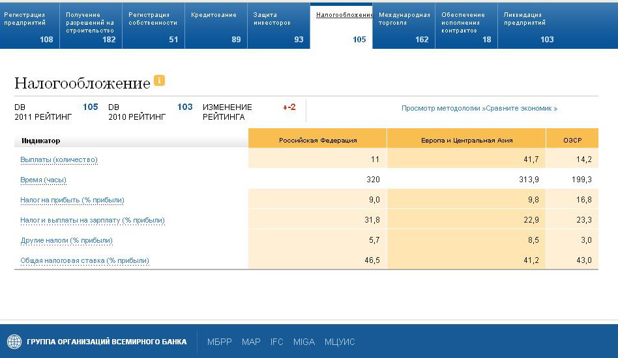Go to the Защита инвесторов tab
This screenshot has width=618, height=358.
[278, 26]
